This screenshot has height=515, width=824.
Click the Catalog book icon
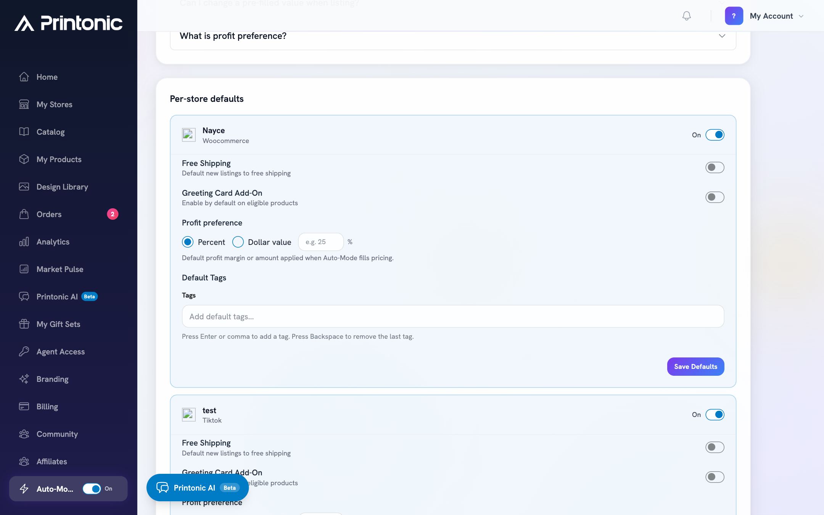(x=24, y=132)
